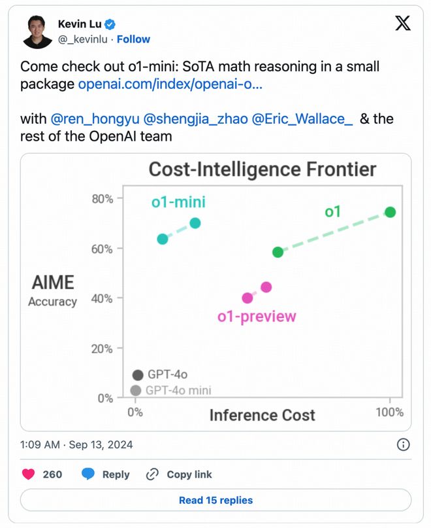Click the tweet info icon
The image size is (431, 528).
(404, 445)
